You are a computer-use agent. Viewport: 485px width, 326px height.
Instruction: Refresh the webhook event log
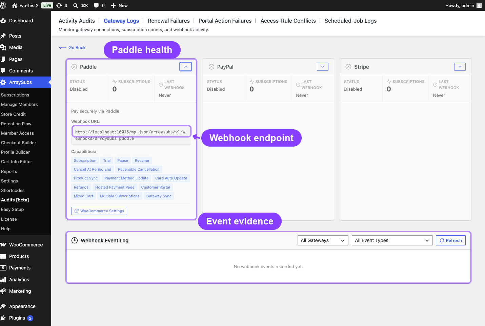(451, 240)
